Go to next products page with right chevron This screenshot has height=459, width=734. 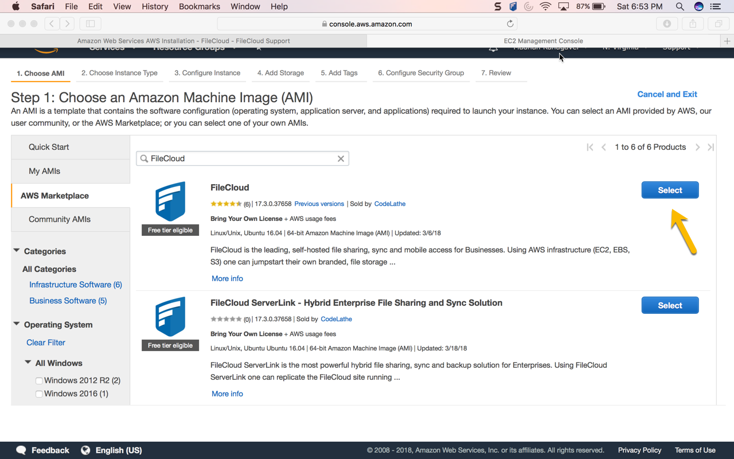(698, 147)
